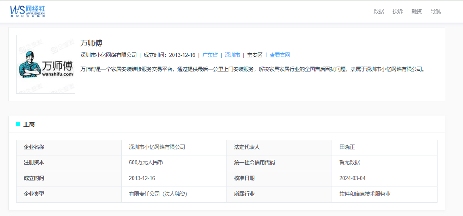The image size is (463, 216).
Task: Click the cyan square beside 工商
Action: tap(18, 124)
